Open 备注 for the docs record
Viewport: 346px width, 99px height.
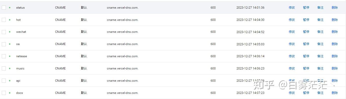320,93
